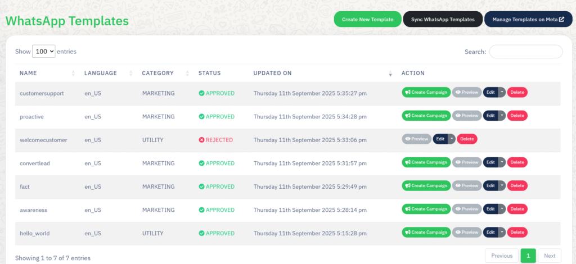Expand Edit dropdown arrow for welcomecustomer
Screen dimensions: 576x264
(452, 139)
